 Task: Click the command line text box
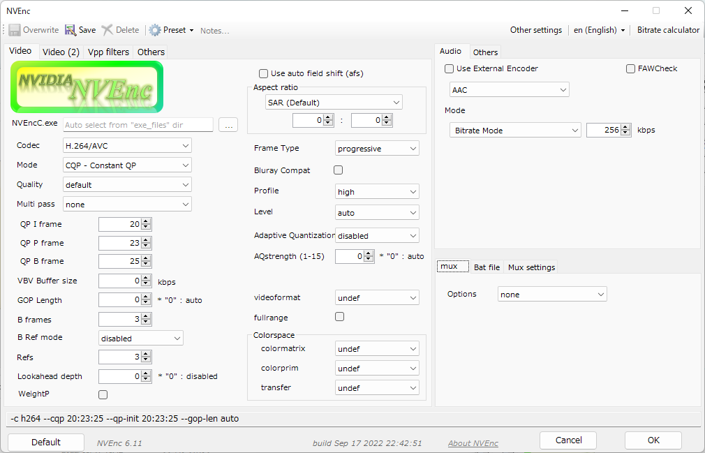point(352,418)
